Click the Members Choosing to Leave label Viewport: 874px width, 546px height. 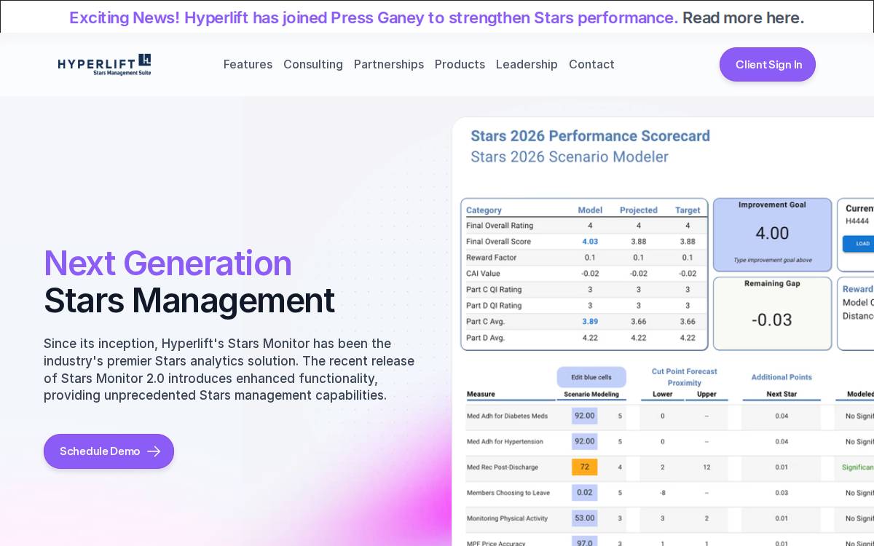tap(508, 493)
